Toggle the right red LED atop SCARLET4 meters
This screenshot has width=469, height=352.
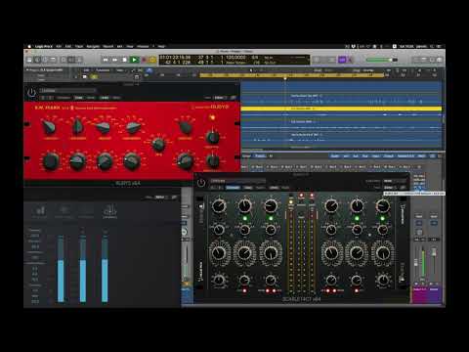(312, 196)
